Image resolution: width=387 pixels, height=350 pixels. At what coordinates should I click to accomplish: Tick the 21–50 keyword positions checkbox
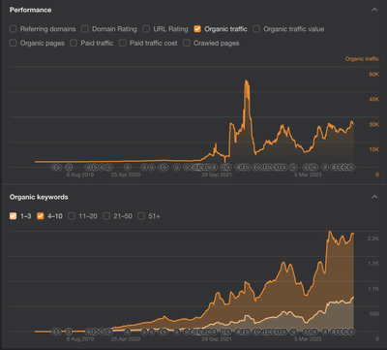(x=106, y=216)
